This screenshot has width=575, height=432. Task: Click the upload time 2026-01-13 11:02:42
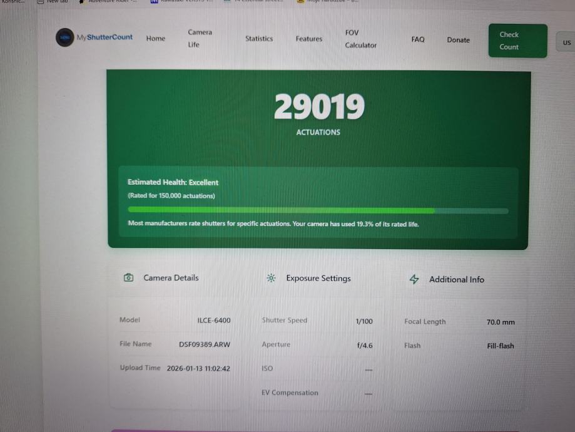click(x=198, y=369)
